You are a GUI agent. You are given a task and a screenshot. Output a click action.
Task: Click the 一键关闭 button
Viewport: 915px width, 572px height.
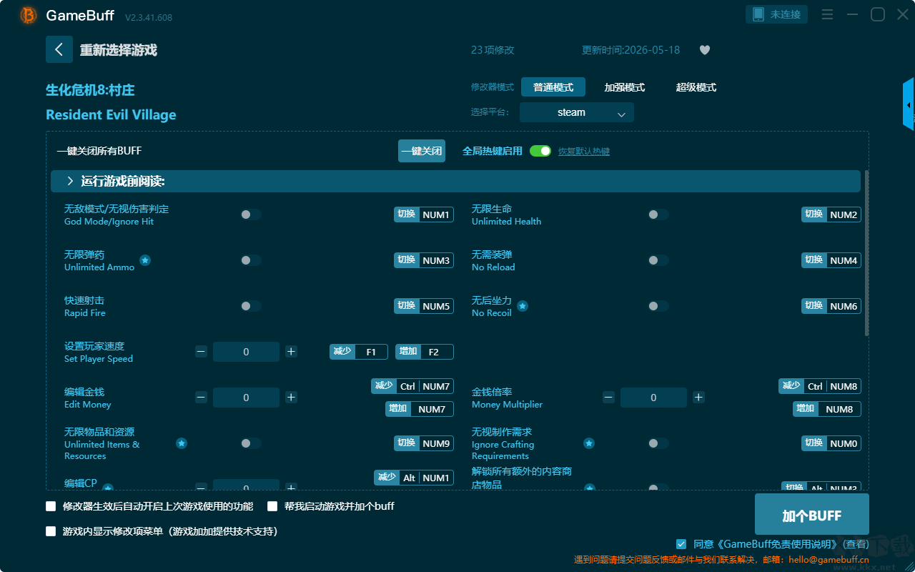click(x=422, y=151)
